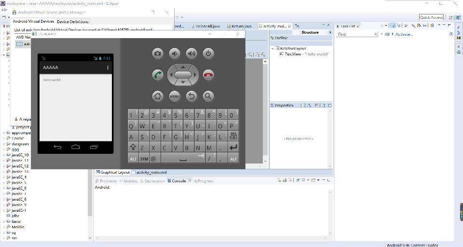Viewport: 463px width, 247px height.
Task: Click the green call button on emulator
Action: pos(158,75)
